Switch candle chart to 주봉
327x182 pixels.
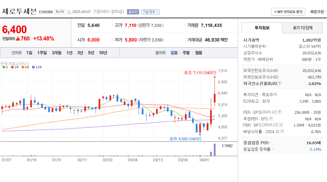click(x=186, y=53)
